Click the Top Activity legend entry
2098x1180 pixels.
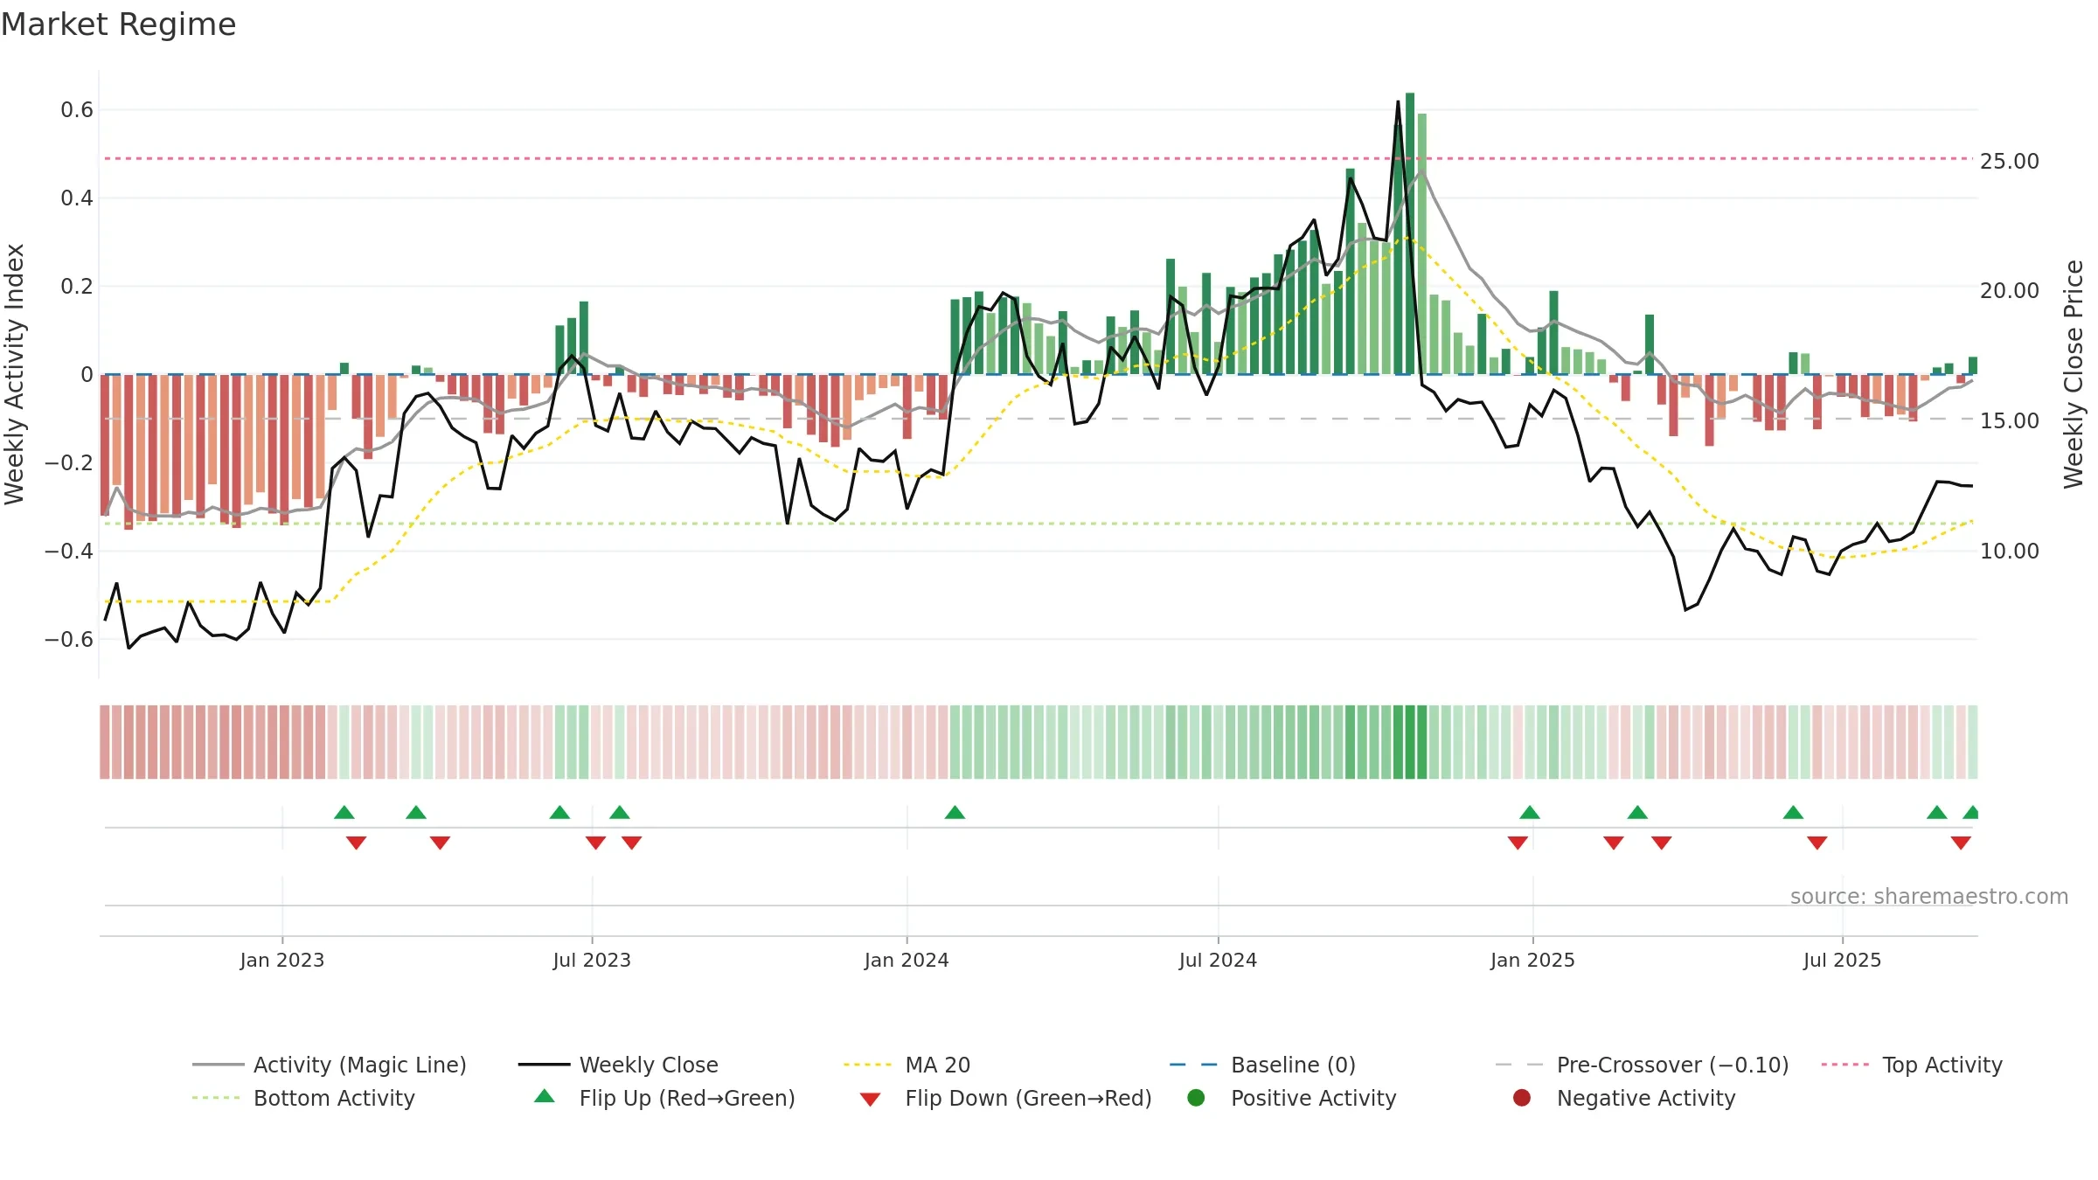click(x=1912, y=1065)
